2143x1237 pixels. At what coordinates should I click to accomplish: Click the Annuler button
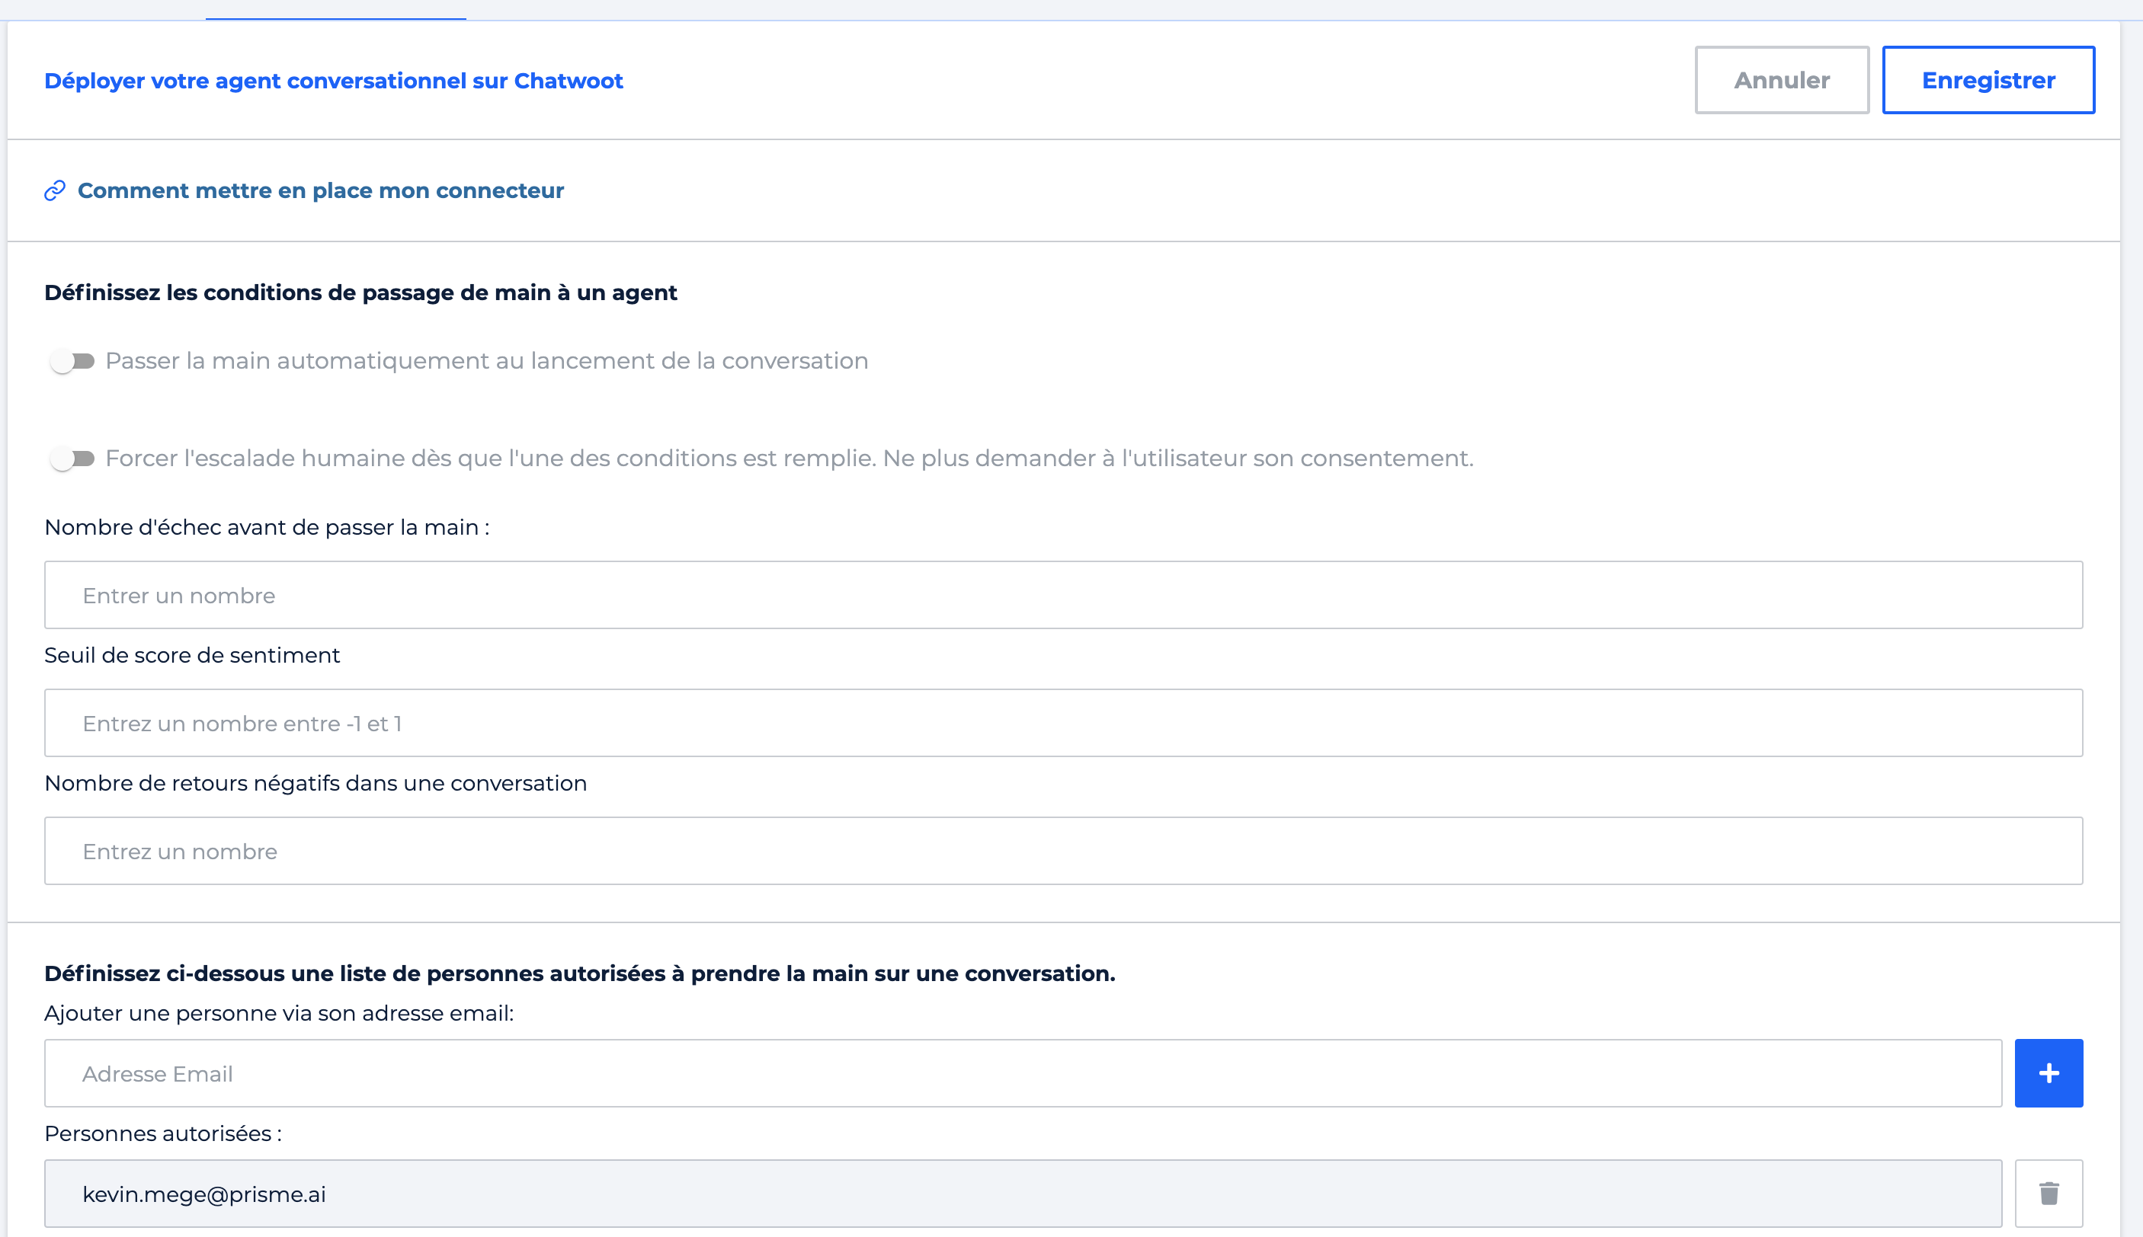point(1782,80)
